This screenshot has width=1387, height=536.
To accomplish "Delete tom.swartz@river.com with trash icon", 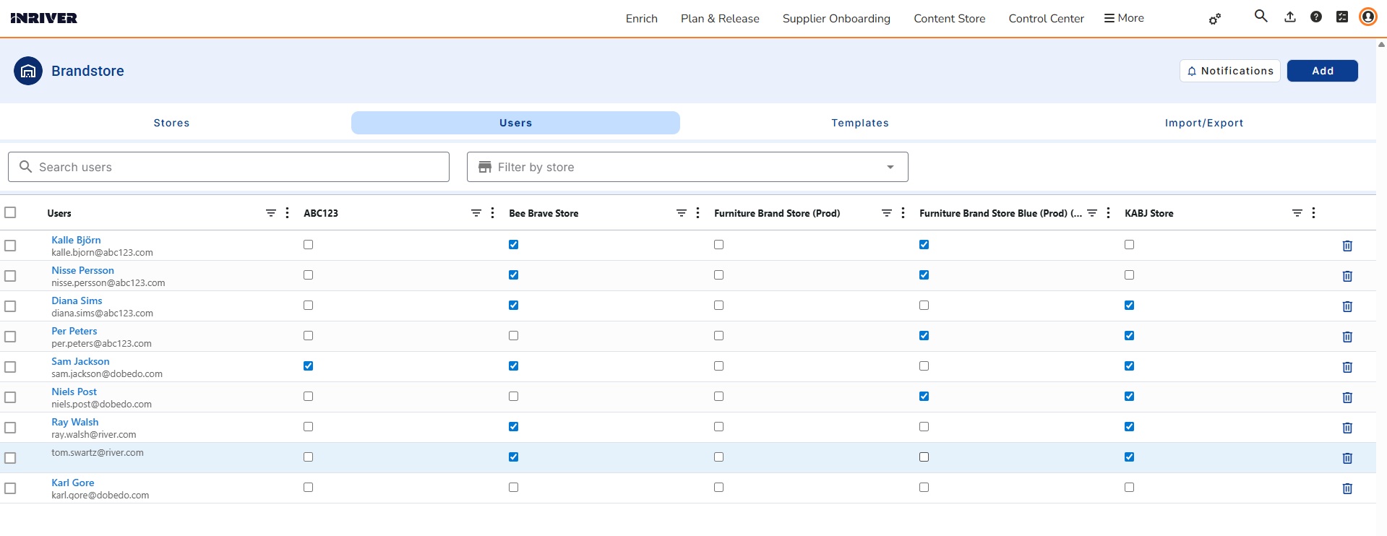I will 1347,458.
